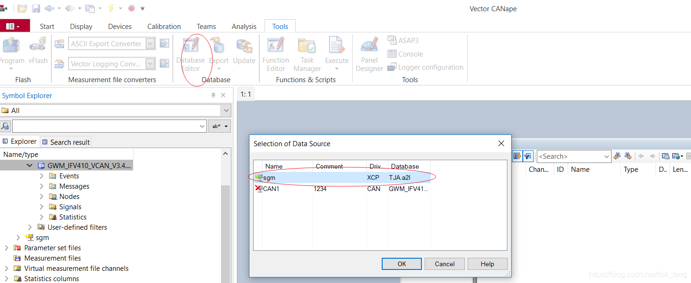Open the ASCII Export Converter dropdown

click(150, 44)
